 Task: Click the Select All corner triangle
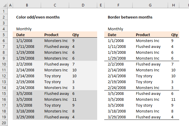(x=4, y=5)
